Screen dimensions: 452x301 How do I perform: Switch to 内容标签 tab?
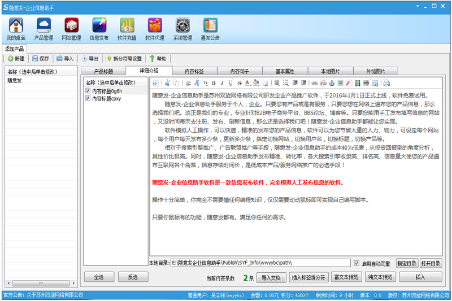(194, 71)
